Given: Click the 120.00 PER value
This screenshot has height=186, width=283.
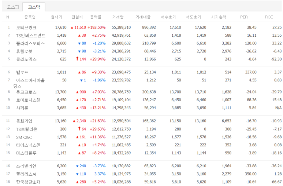Looking at the screenshot, I should (x=251, y=43).
